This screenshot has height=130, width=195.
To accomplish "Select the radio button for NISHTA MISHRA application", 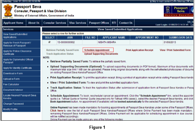I will [x=50, y=42].
